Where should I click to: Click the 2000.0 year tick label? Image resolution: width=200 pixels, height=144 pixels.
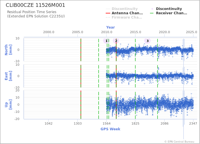[49, 32]
